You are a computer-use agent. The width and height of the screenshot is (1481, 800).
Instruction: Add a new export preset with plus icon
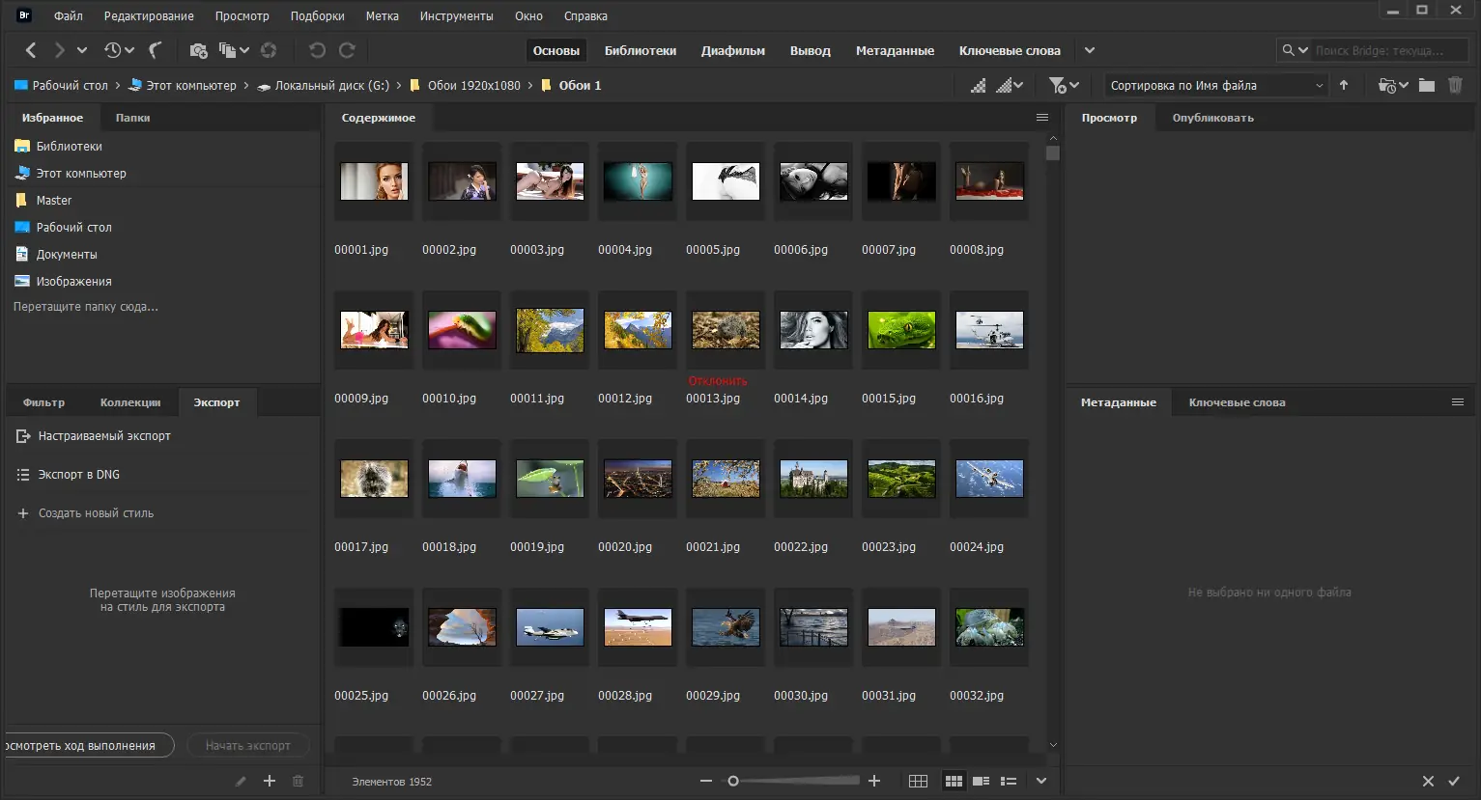(270, 782)
